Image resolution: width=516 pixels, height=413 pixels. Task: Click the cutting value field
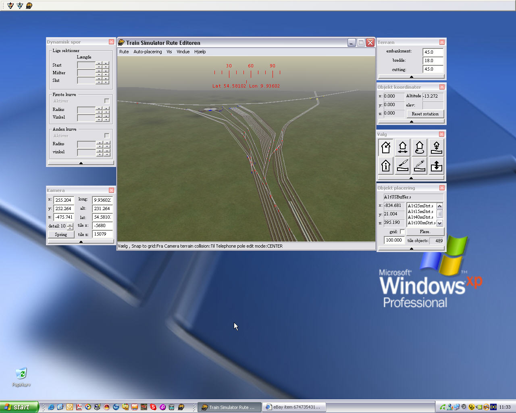pyautogui.click(x=433, y=69)
